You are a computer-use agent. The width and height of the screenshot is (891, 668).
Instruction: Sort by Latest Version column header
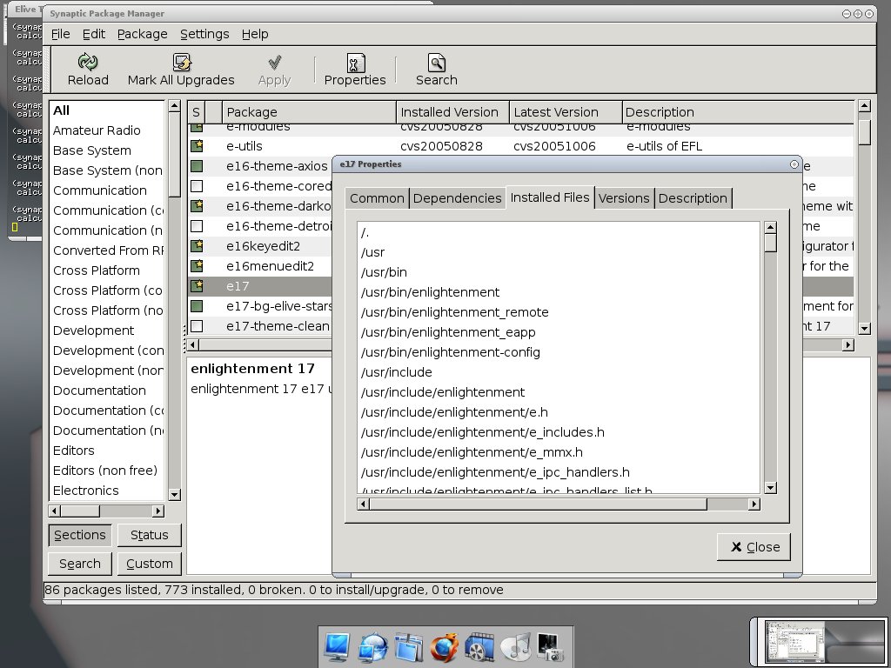coord(566,112)
